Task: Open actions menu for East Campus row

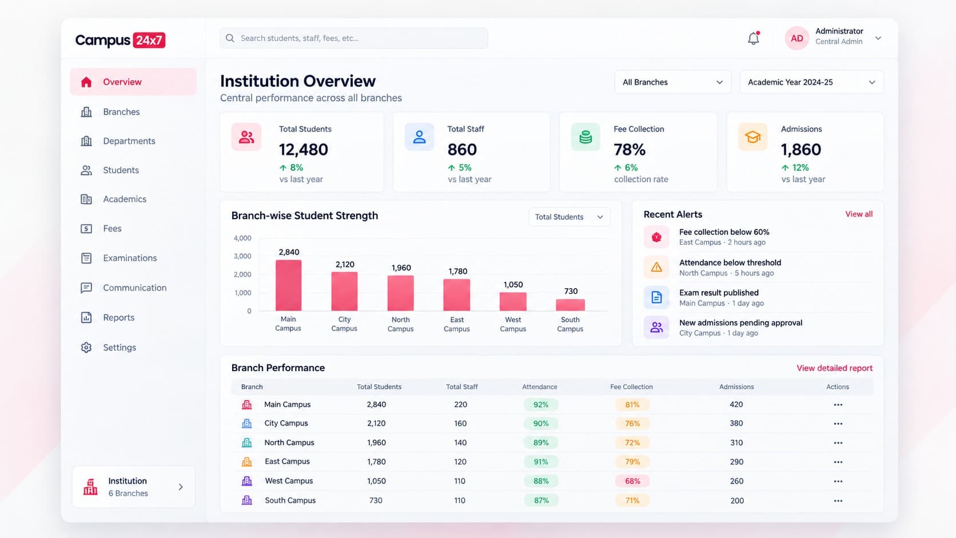Action: pyautogui.click(x=838, y=462)
